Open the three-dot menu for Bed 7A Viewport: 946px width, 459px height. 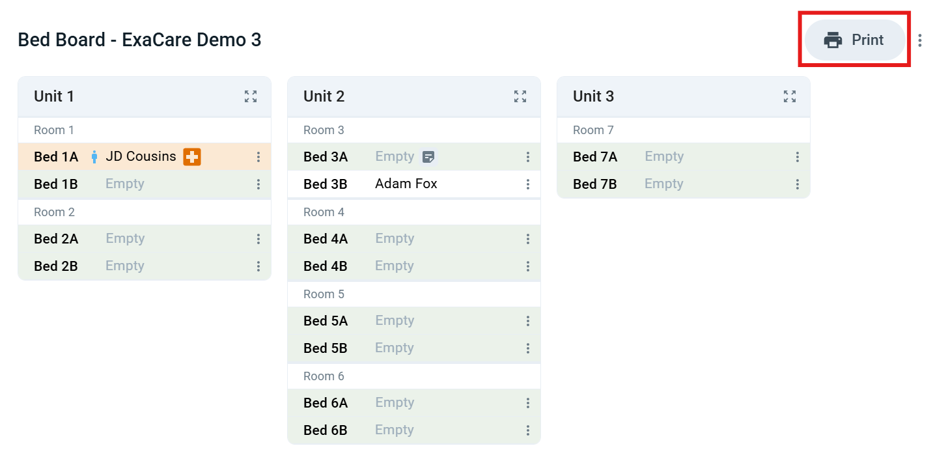(798, 157)
